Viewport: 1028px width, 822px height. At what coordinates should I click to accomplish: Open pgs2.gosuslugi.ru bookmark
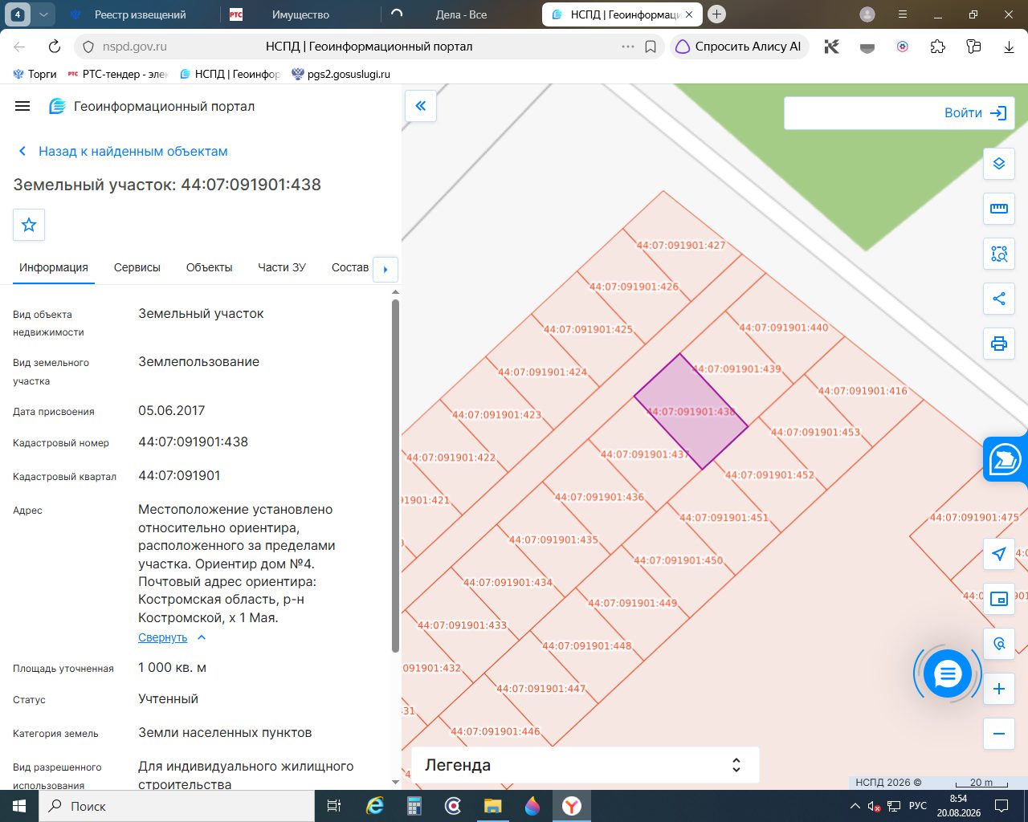(x=341, y=74)
